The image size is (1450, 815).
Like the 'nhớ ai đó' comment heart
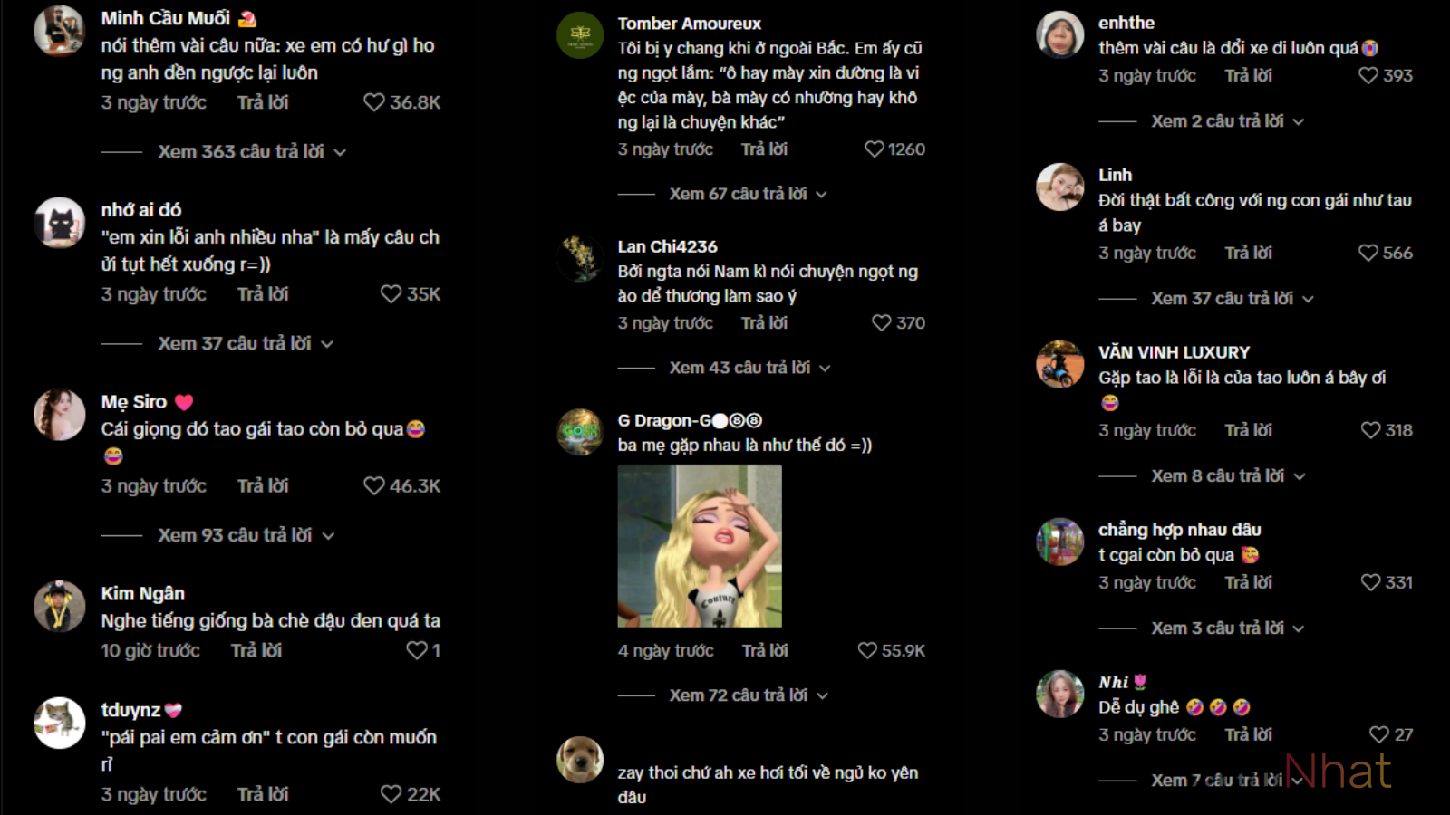pos(391,294)
